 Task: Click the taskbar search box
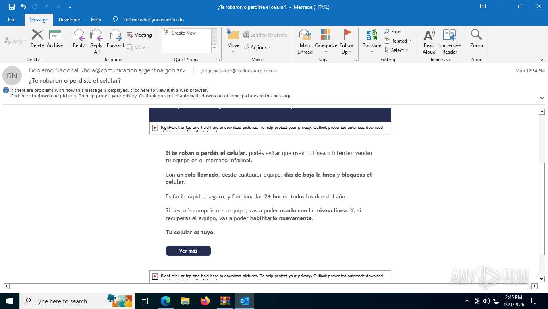[77, 301]
